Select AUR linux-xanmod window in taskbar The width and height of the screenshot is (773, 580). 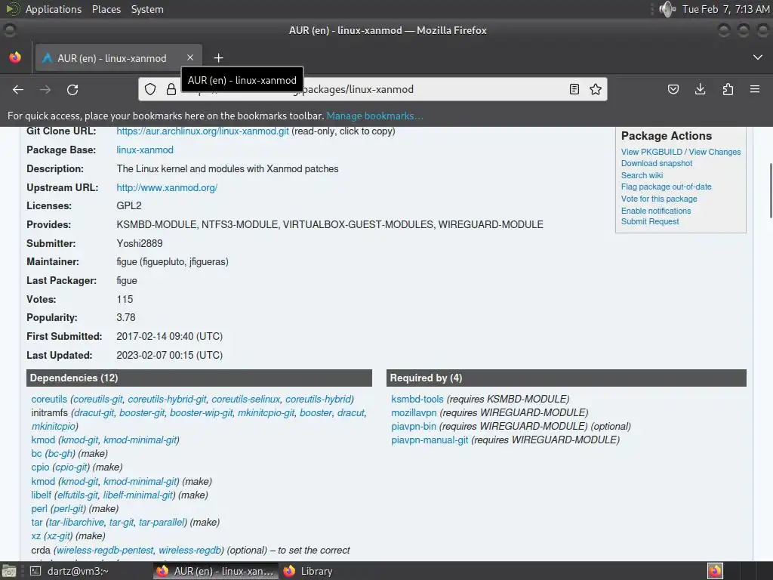[x=216, y=571]
